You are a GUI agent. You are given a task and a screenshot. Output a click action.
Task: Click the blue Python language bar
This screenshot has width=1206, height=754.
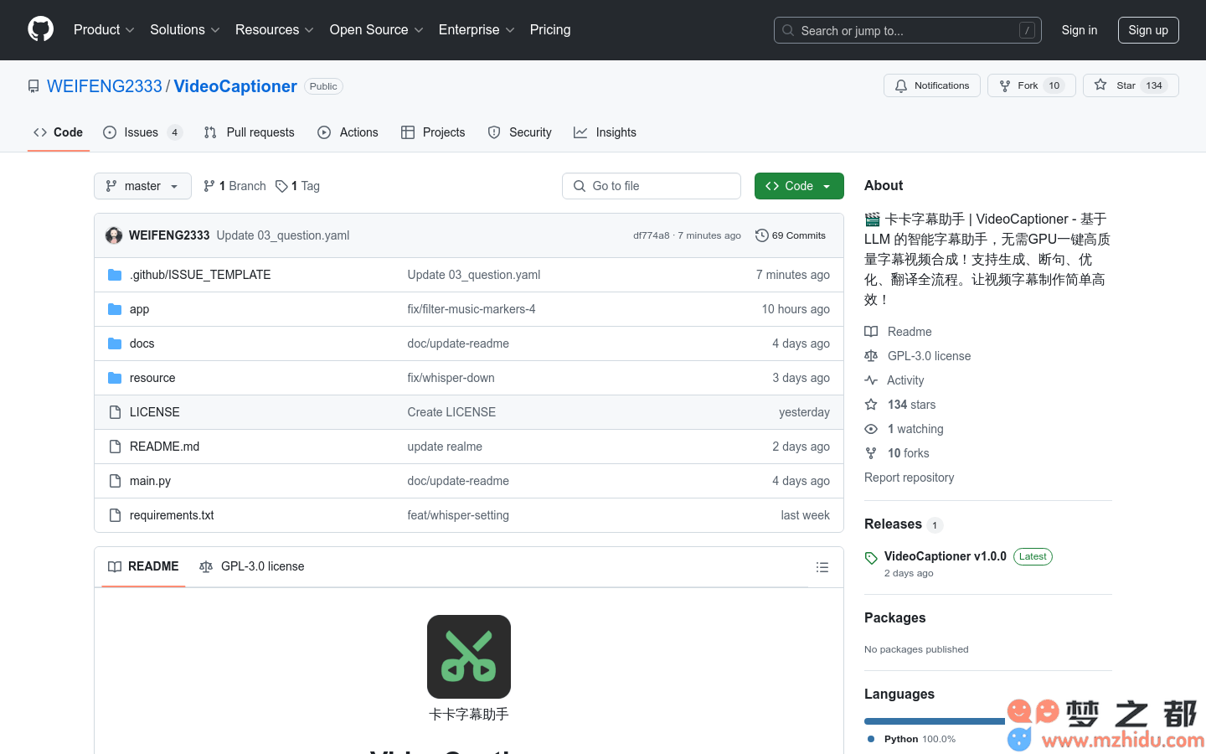(935, 721)
